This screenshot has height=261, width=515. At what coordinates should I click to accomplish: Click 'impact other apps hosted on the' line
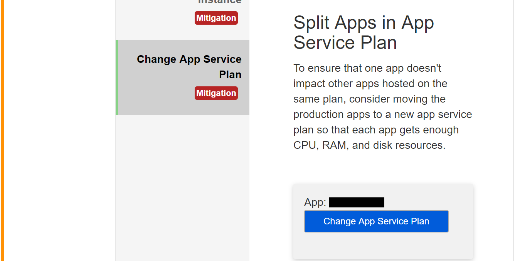(370, 84)
